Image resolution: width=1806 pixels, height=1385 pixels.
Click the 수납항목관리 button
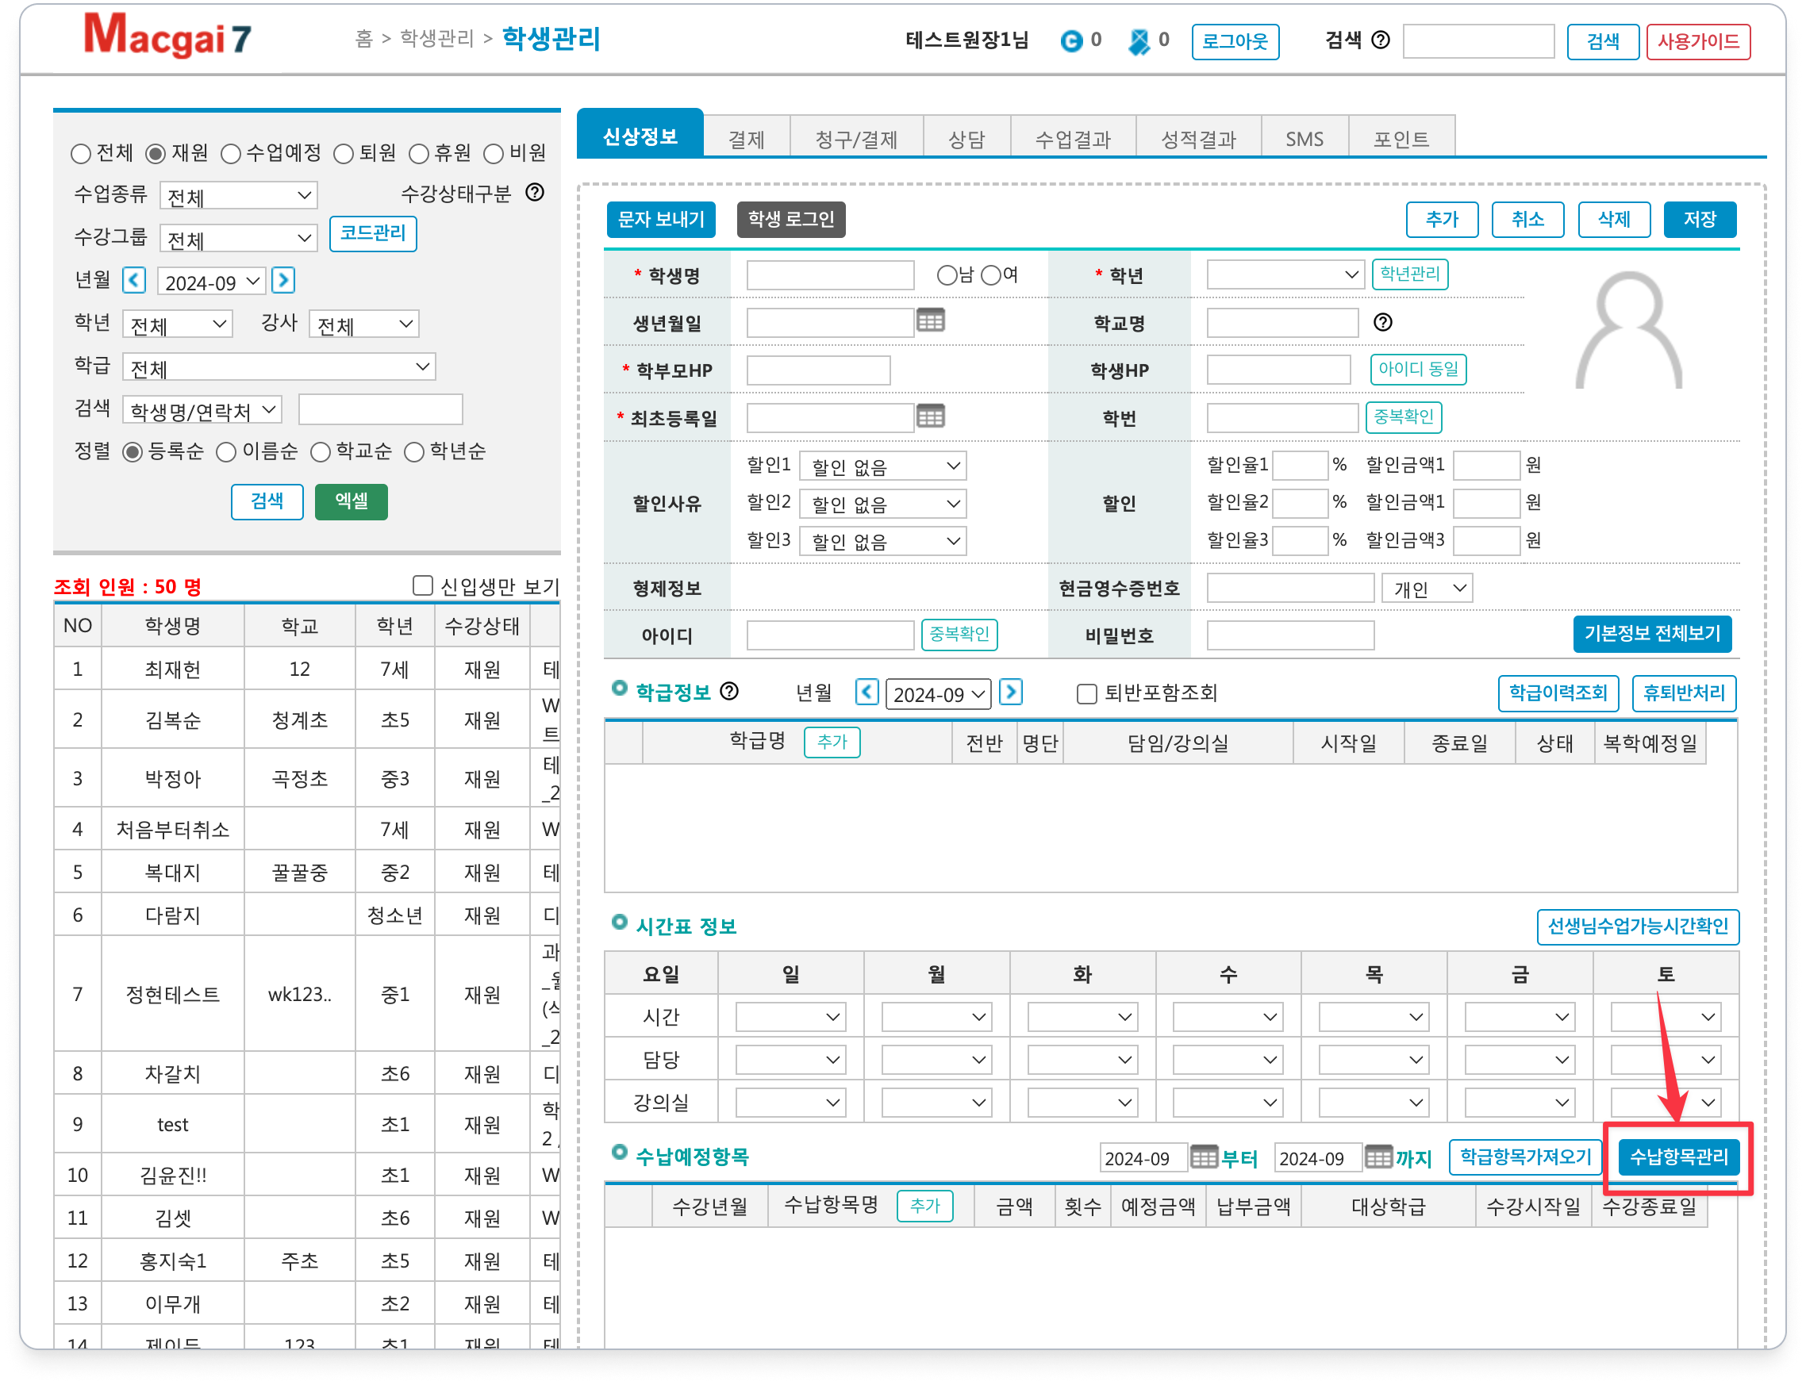(x=1678, y=1157)
